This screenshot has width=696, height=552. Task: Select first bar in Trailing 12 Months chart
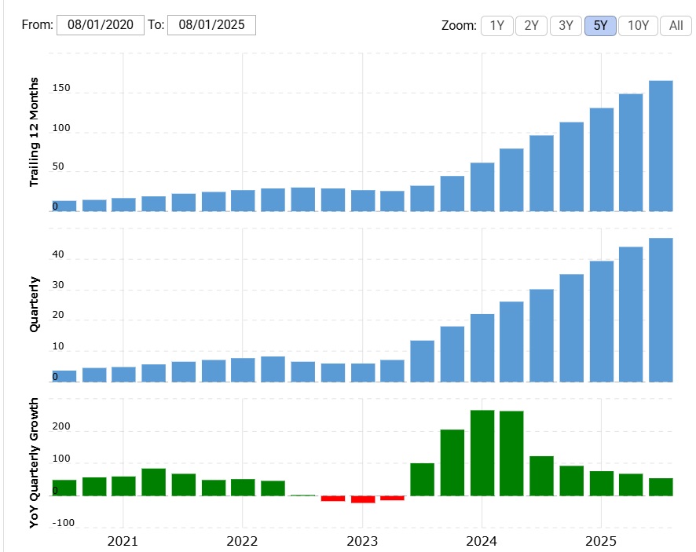(x=64, y=206)
